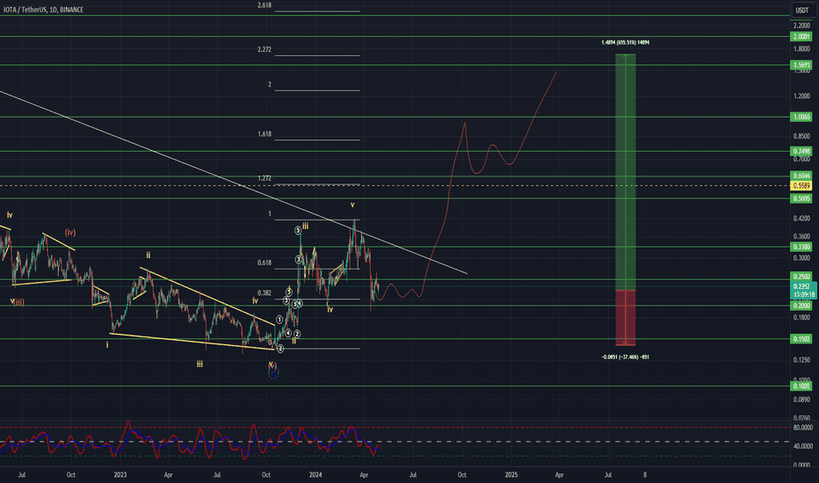Click the wave v label above the peak
The height and width of the screenshot is (483, 819).
(352, 205)
